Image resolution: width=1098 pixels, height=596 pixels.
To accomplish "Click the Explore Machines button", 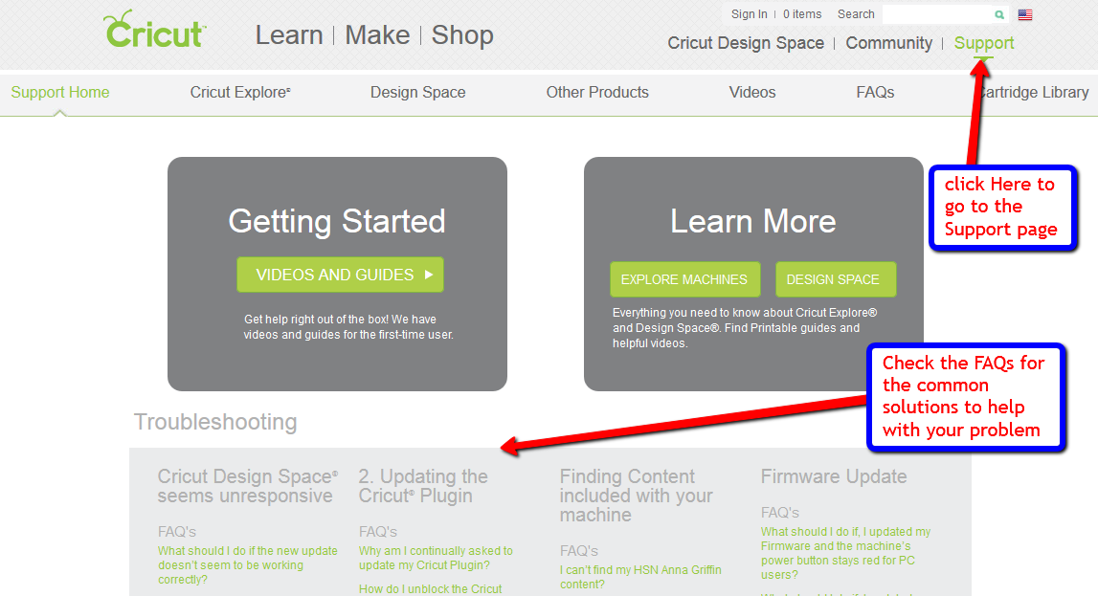I will (684, 279).
